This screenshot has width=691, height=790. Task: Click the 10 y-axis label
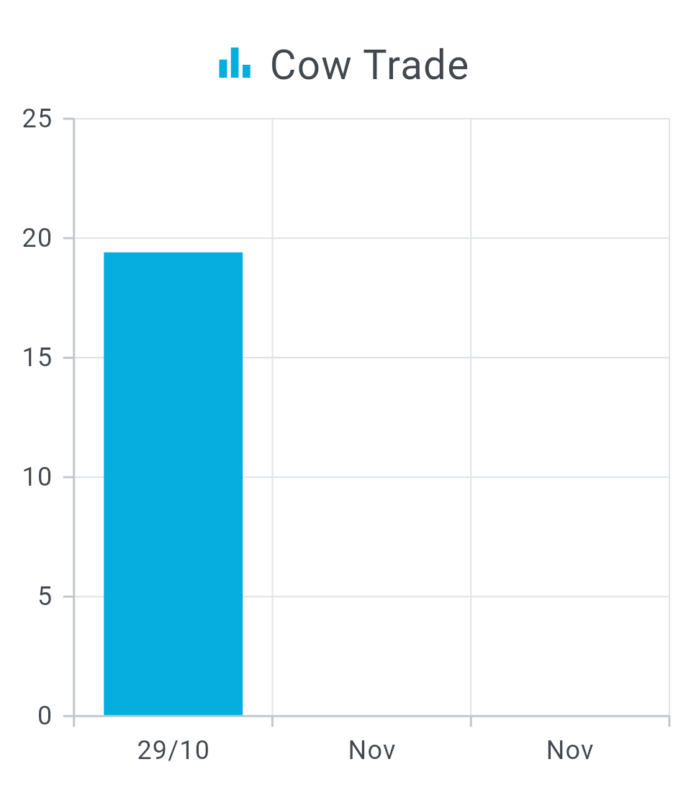pyautogui.click(x=37, y=477)
